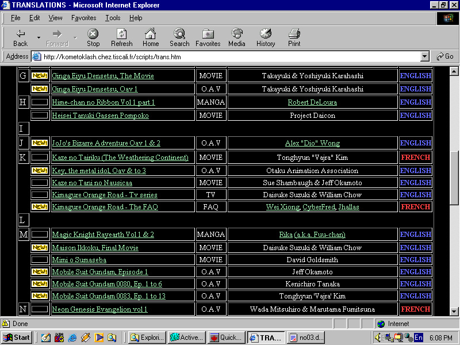
Task: Click the page icon in address bar
Action: point(36,56)
